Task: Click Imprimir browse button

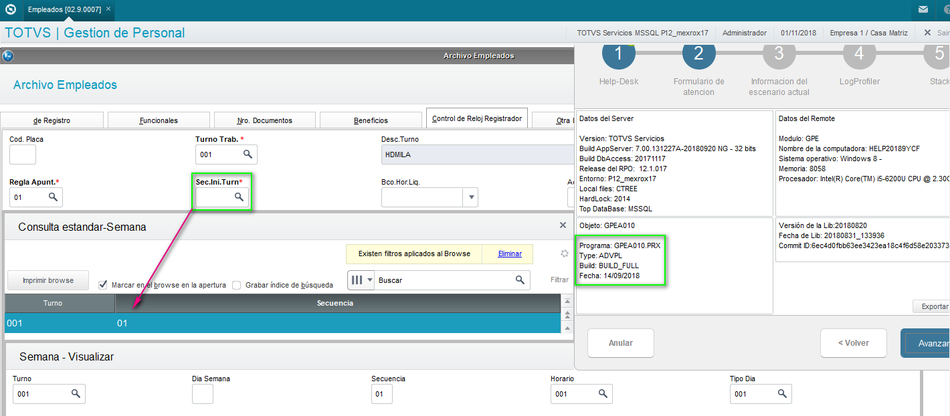Action: (47, 280)
